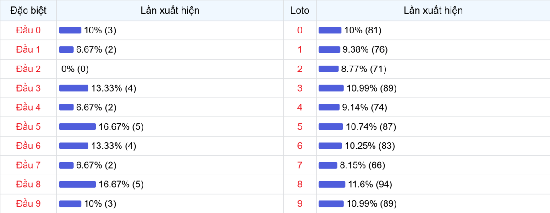Click progress bar for Đầu 3 at 13.33%

[x=74, y=88]
